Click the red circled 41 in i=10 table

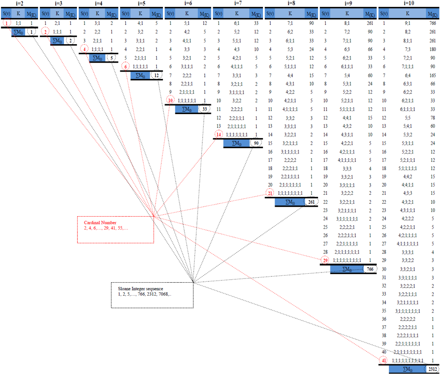pos(384,360)
